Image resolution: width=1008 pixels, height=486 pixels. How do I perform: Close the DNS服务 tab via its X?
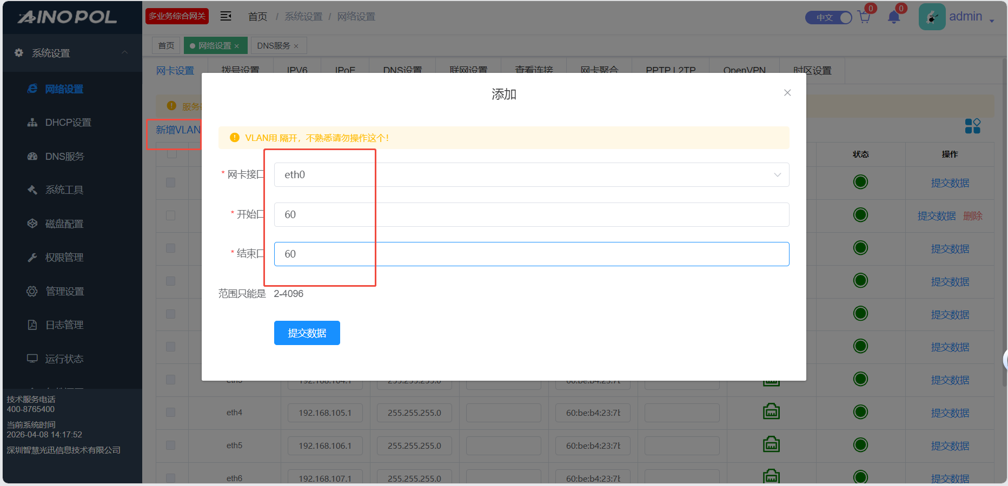(296, 46)
